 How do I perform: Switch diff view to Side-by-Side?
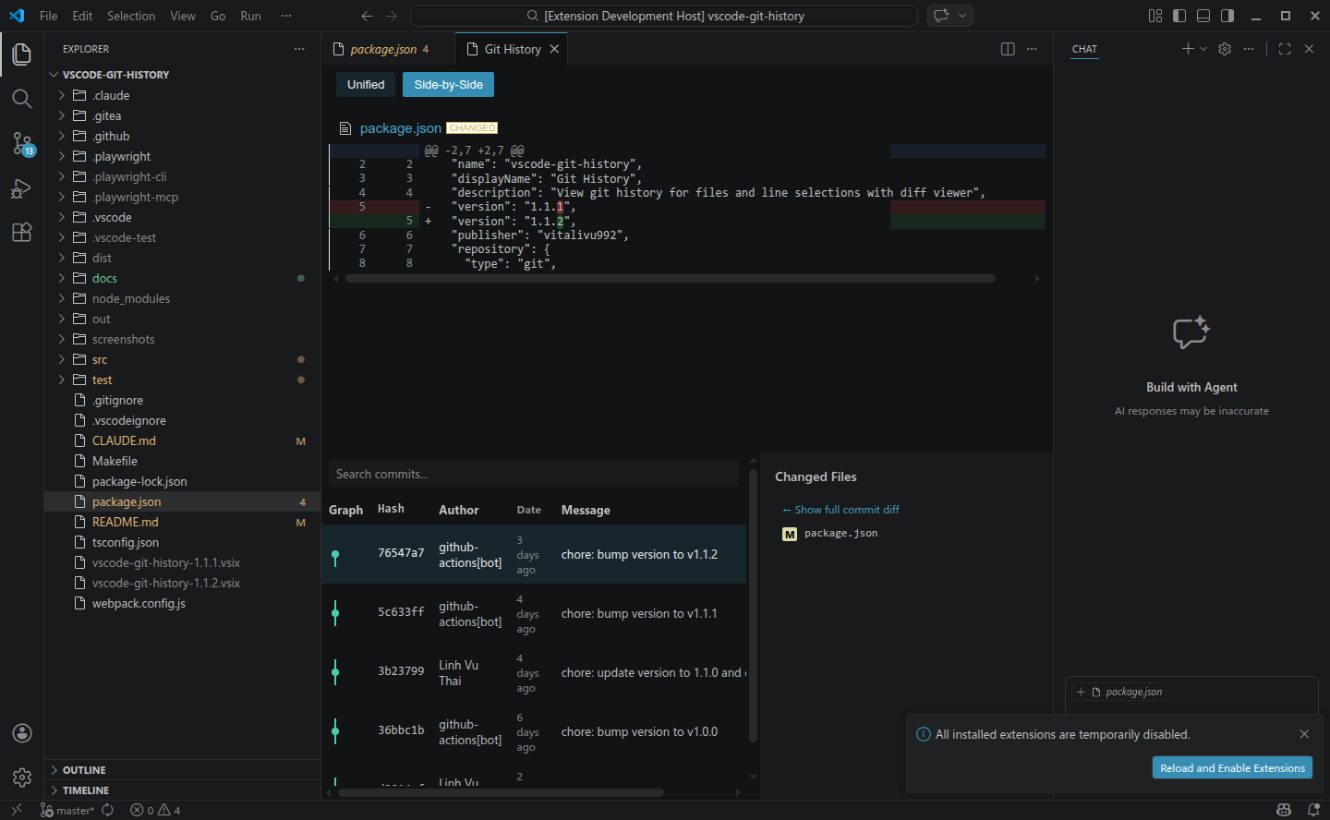pyautogui.click(x=449, y=84)
